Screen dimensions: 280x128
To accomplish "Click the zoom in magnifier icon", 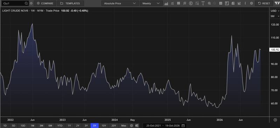I will (x=209, y=3).
